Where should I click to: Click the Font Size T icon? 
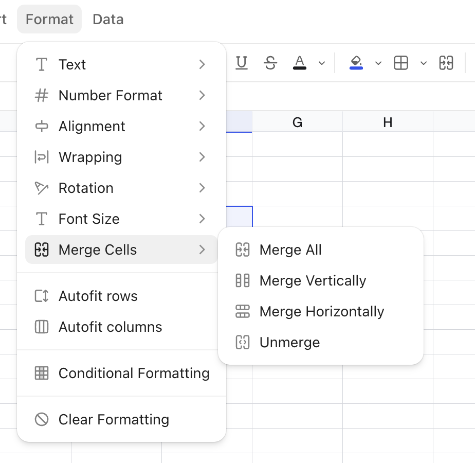[x=42, y=219]
